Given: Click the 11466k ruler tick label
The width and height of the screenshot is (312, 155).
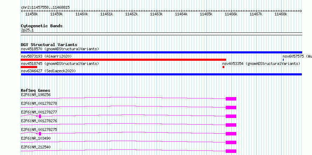Looking at the screenshot, I should pos(231,14).
